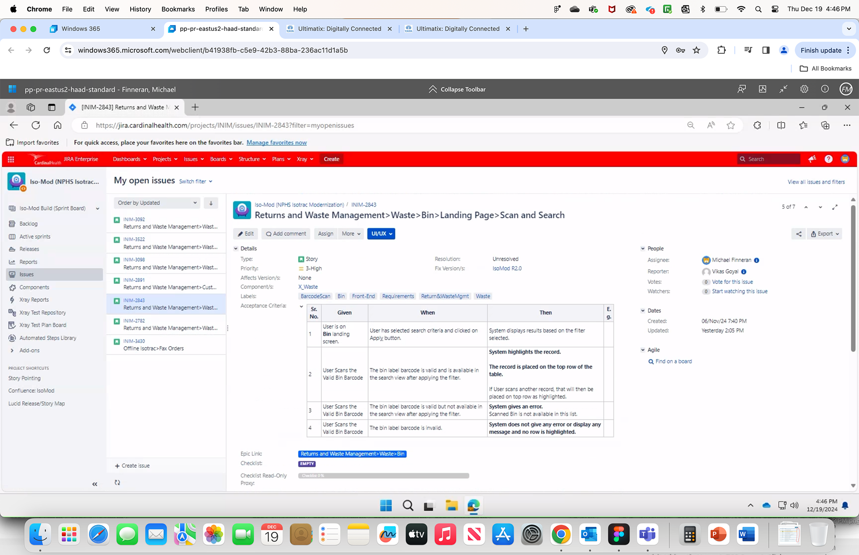Vote for this issue
Screen dimensions: 859x555
pyautogui.click(x=732, y=282)
